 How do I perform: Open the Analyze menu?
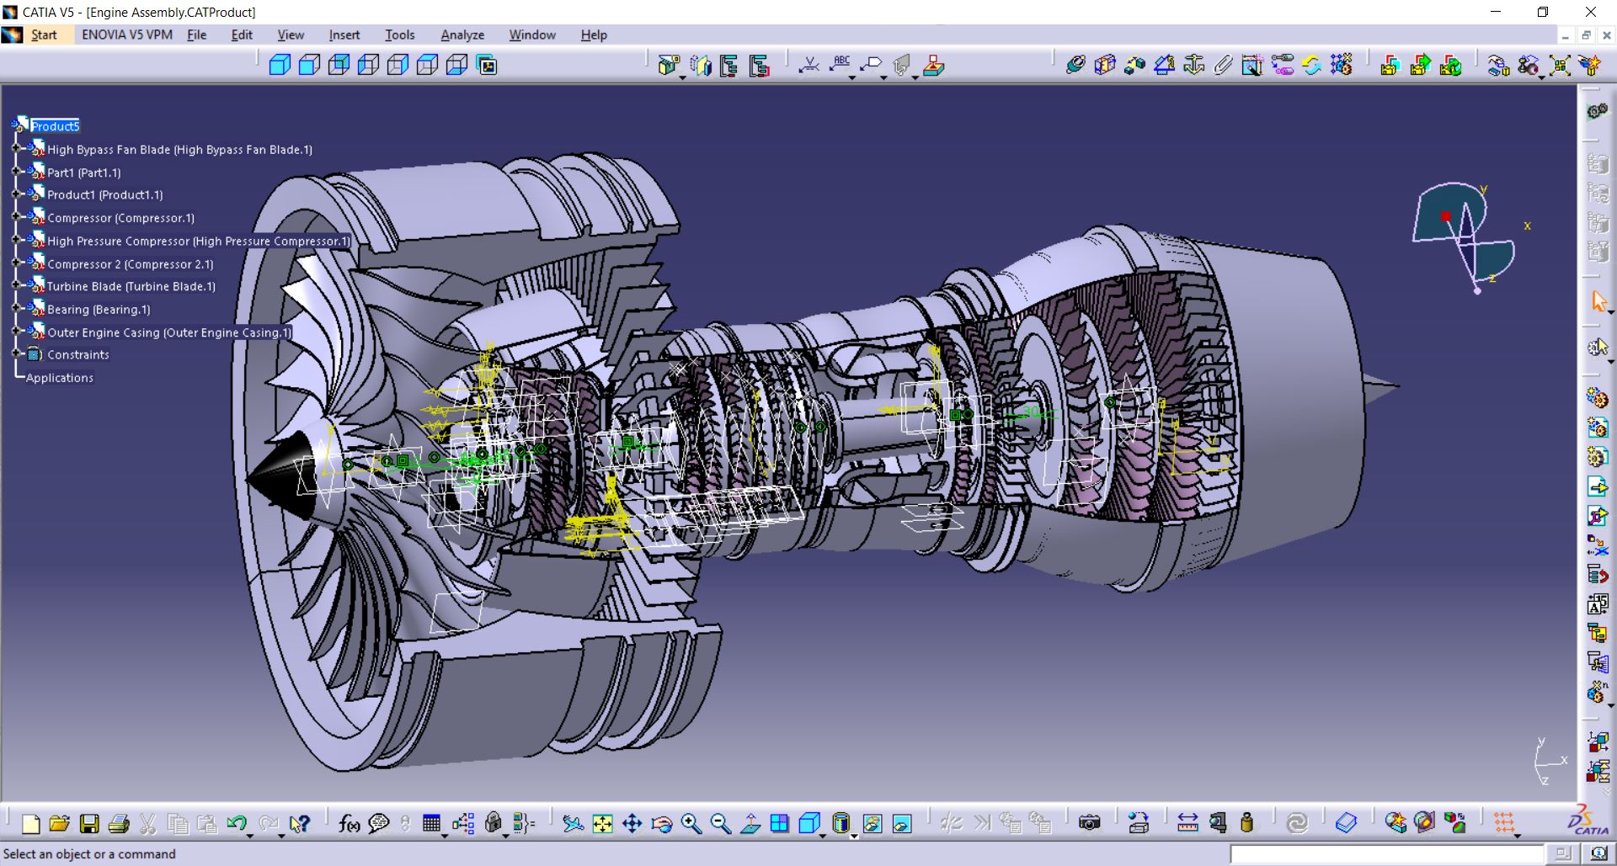462,35
